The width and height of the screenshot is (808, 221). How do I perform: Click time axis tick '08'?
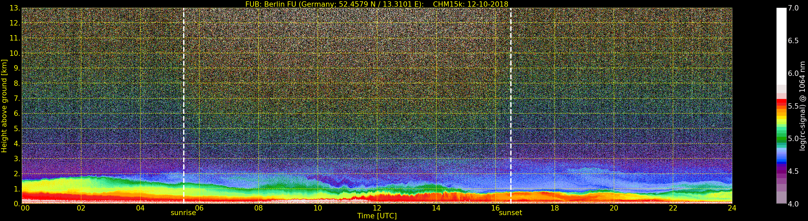[258, 208]
